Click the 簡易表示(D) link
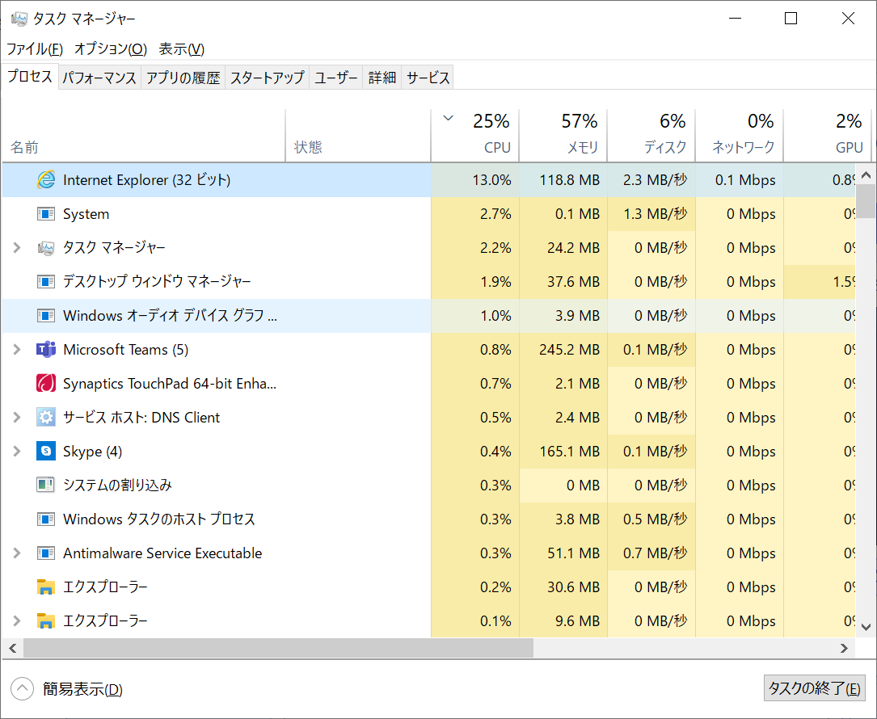Viewport: 877px width, 719px height. [82, 689]
